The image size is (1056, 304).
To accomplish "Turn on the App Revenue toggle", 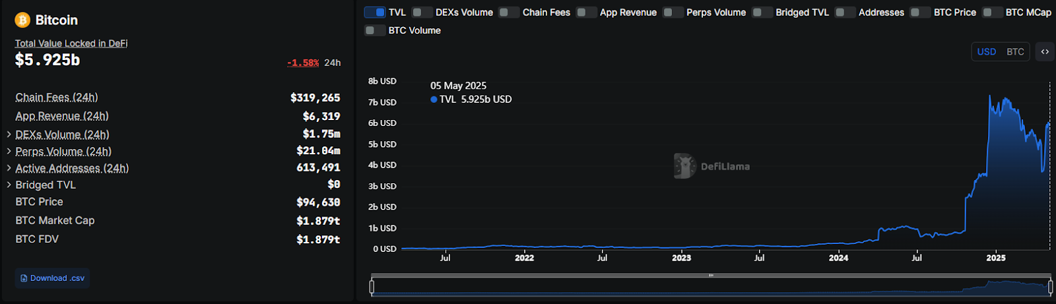I will click(x=587, y=13).
